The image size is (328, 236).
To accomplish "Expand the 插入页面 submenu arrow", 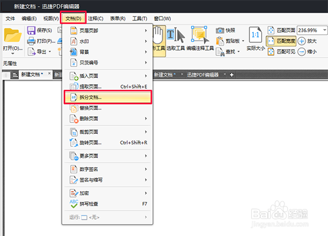I will [x=146, y=76].
